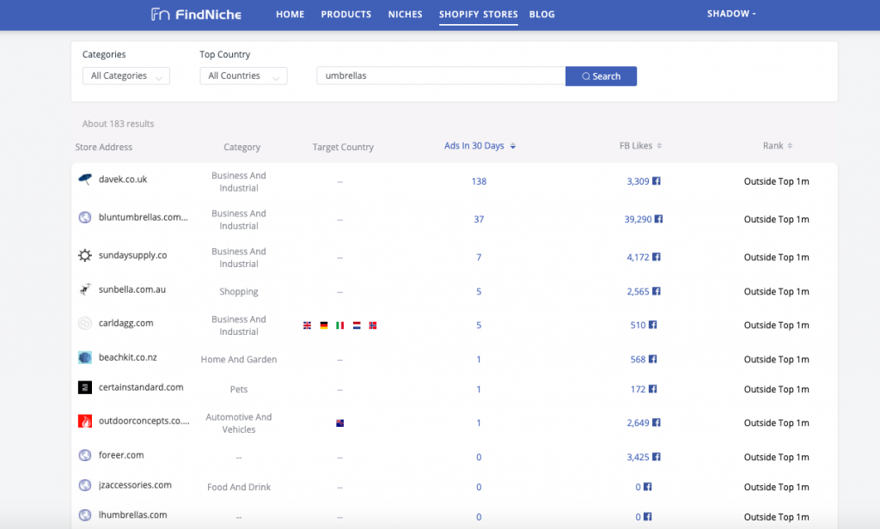Sort by Ads In 30 Days
880x529 pixels.
tap(480, 146)
